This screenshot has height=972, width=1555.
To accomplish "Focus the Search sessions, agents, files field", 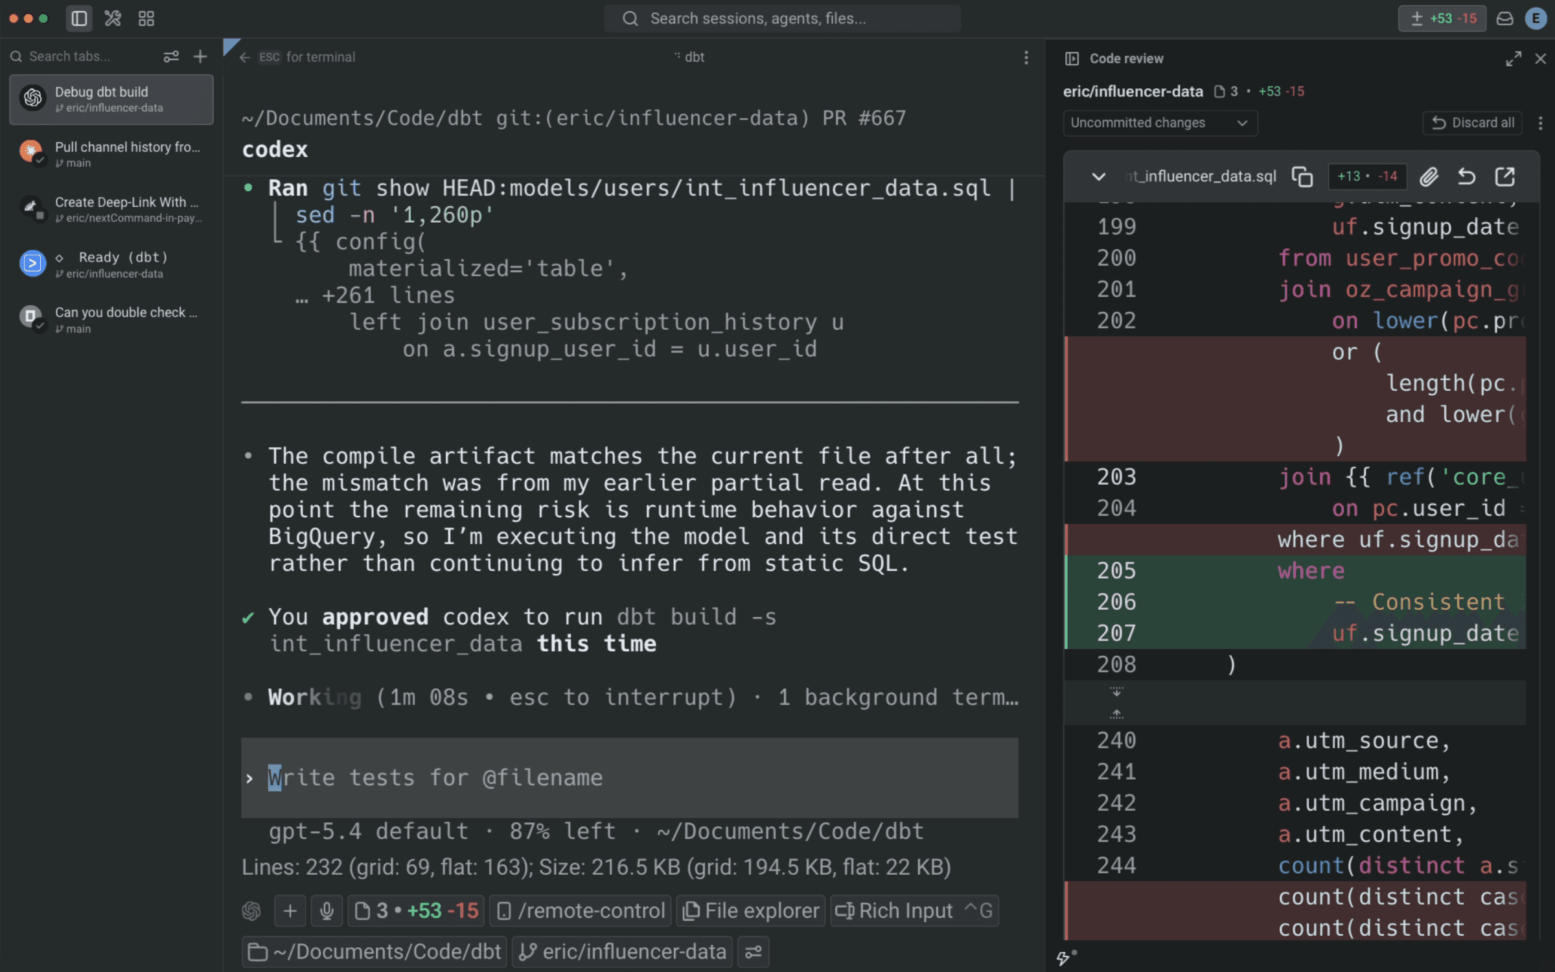I will click(781, 18).
